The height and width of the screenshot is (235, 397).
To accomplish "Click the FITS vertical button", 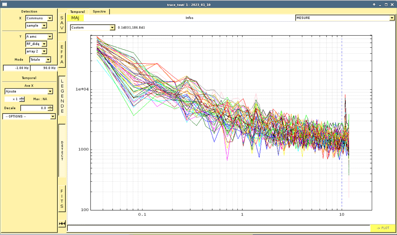I will pos(62,199).
